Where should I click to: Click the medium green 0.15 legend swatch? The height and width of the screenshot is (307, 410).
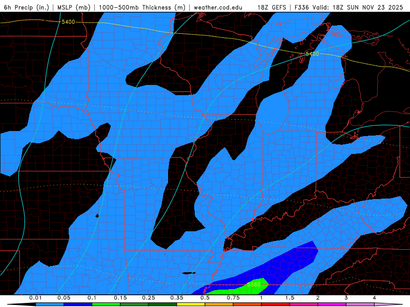134,304
